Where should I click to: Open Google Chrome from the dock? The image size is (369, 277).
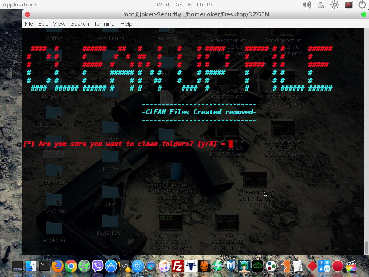pos(71,266)
